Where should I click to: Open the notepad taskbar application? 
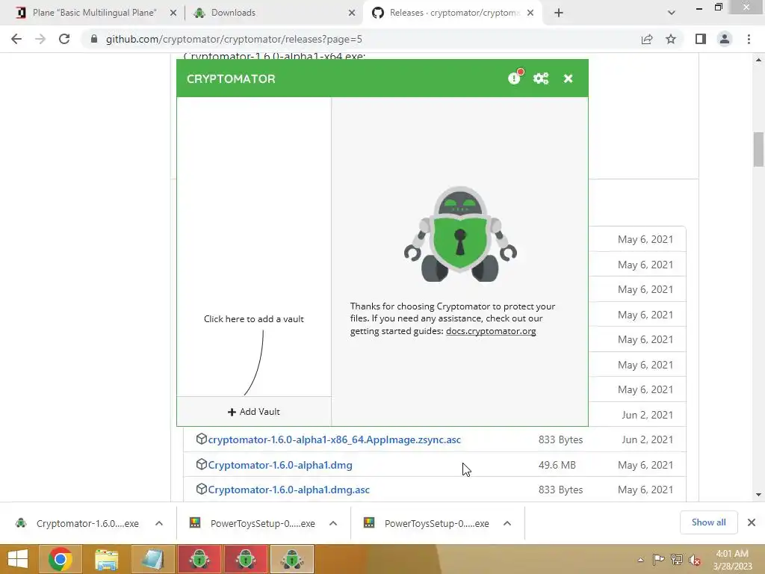[x=152, y=559]
